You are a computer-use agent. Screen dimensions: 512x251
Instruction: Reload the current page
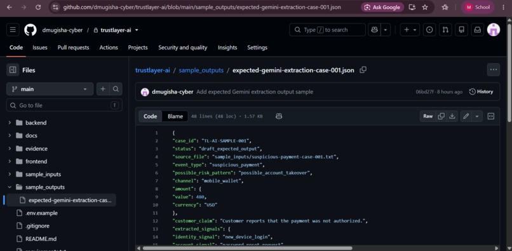pyautogui.click(x=38, y=7)
